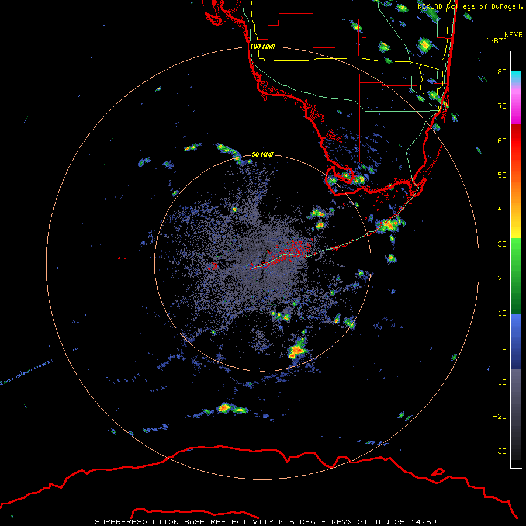Select the "40" value on the dBZ scale
Viewport: 526px width, 526px height.
502,210
